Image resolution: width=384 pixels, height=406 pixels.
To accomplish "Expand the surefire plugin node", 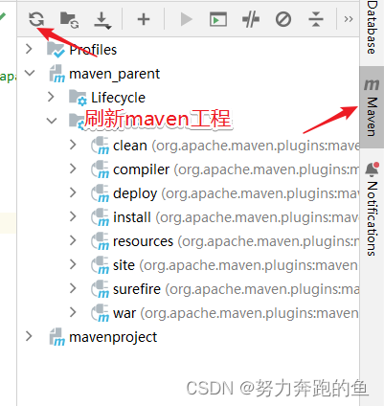I will coord(73,288).
